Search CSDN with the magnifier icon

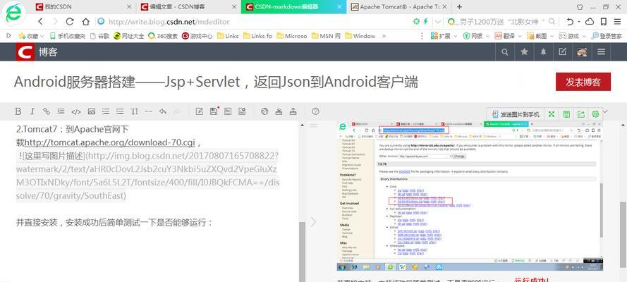coord(505,52)
